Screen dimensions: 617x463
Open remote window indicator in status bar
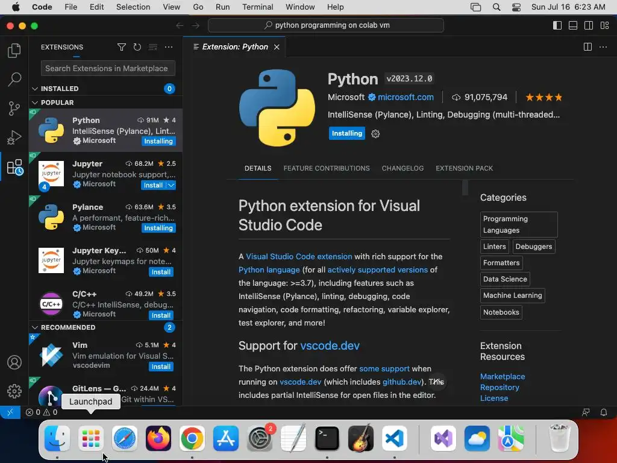tap(10, 412)
